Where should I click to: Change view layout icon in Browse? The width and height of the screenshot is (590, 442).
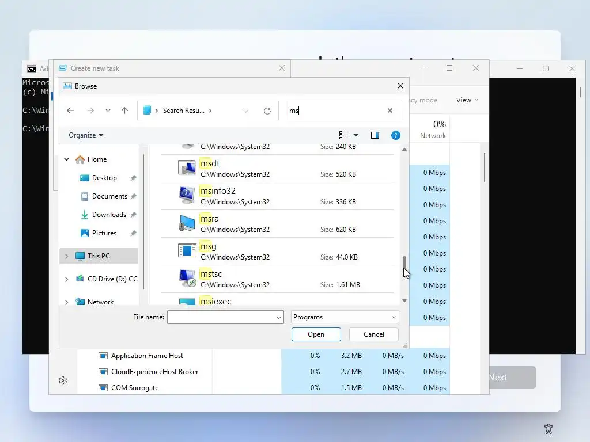[343, 135]
